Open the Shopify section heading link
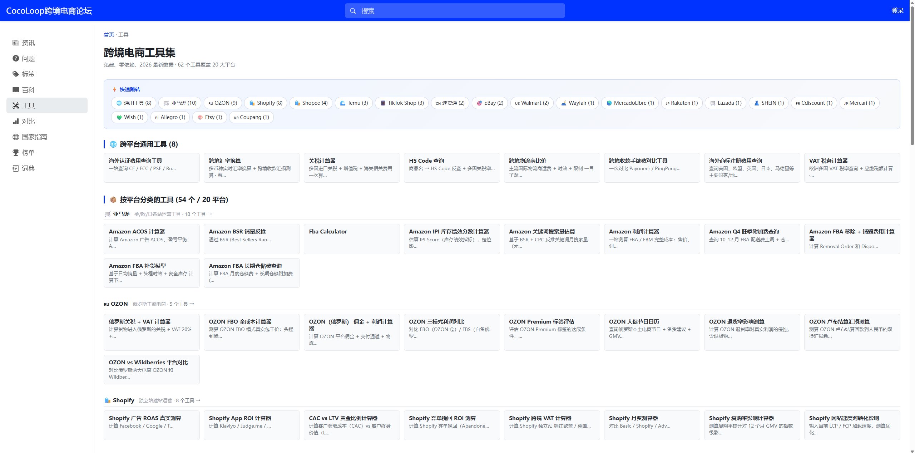The image size is (915, 453). (123, 400)
